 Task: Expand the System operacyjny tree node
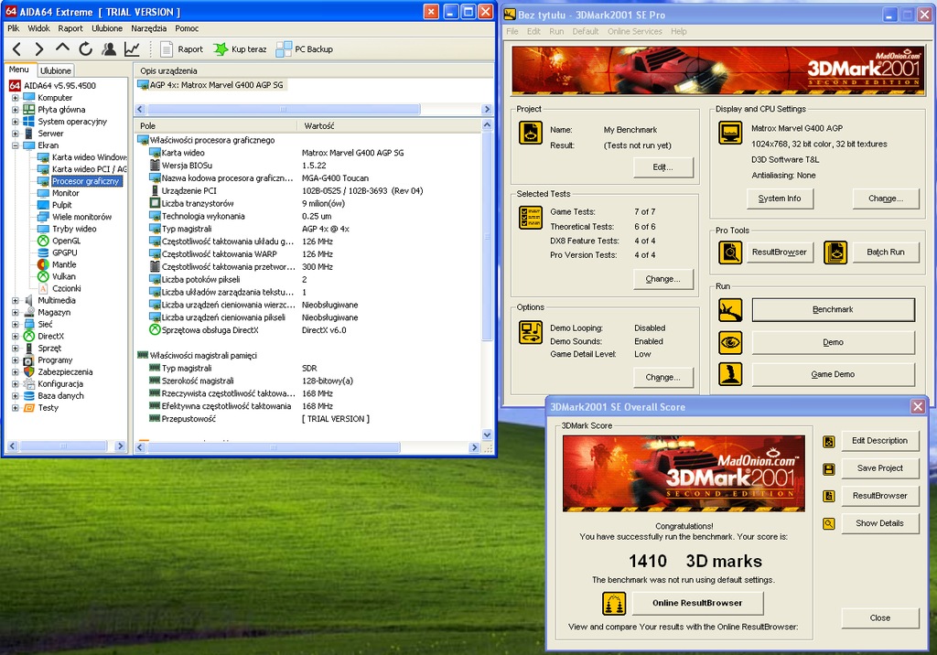(x=15, y=122)
